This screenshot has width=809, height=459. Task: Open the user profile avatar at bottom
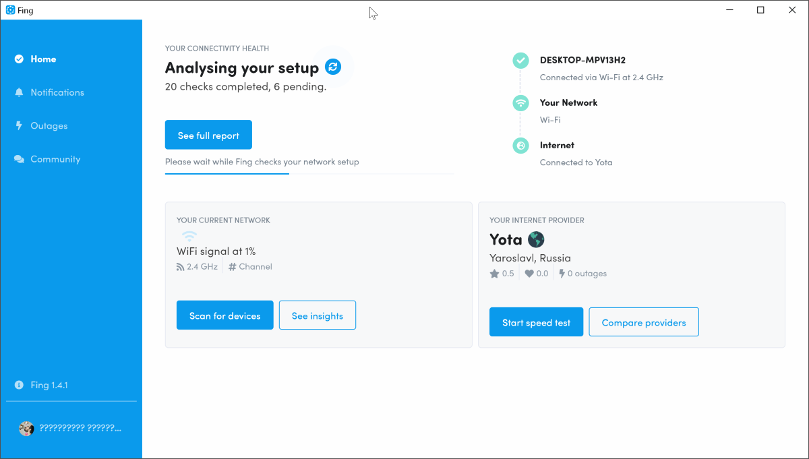(x=26, y=429)
